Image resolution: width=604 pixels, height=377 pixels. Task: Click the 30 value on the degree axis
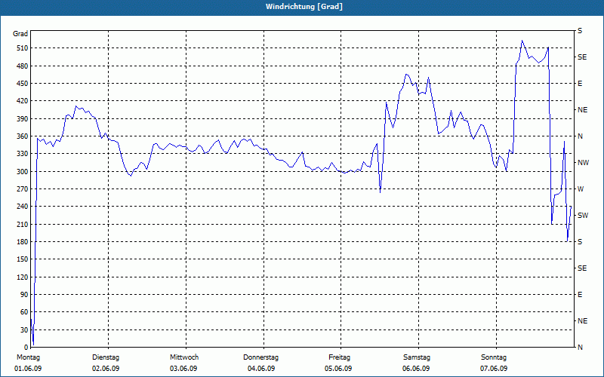pyautogui.click(x=23, y=330)
